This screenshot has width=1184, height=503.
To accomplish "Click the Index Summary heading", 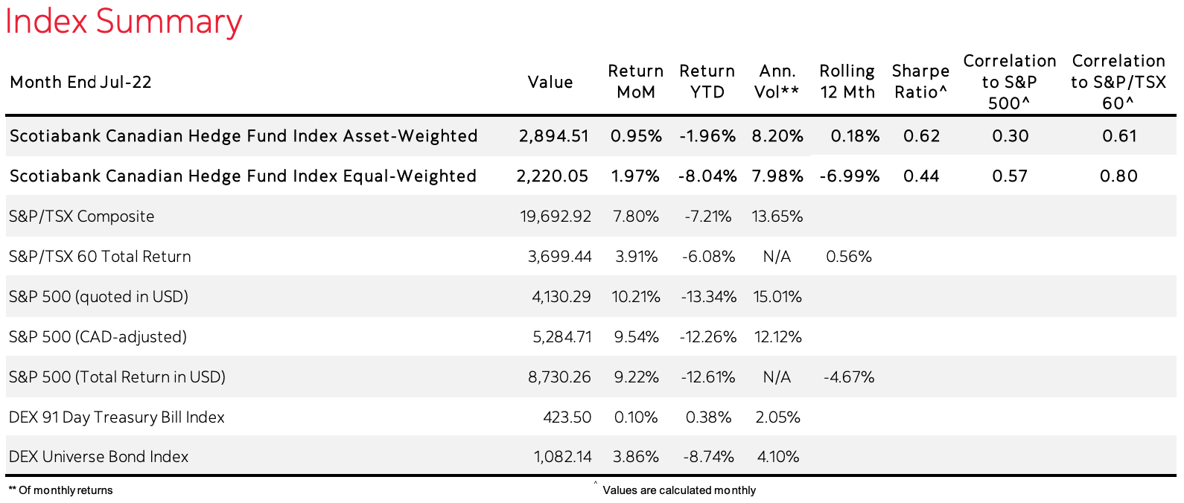I will 124,21.
